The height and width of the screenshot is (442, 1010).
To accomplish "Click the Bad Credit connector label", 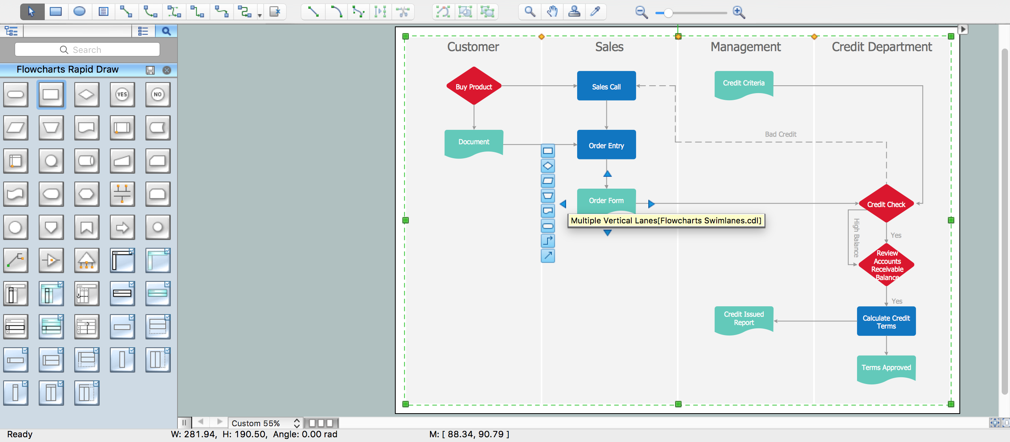I will 780,134.
